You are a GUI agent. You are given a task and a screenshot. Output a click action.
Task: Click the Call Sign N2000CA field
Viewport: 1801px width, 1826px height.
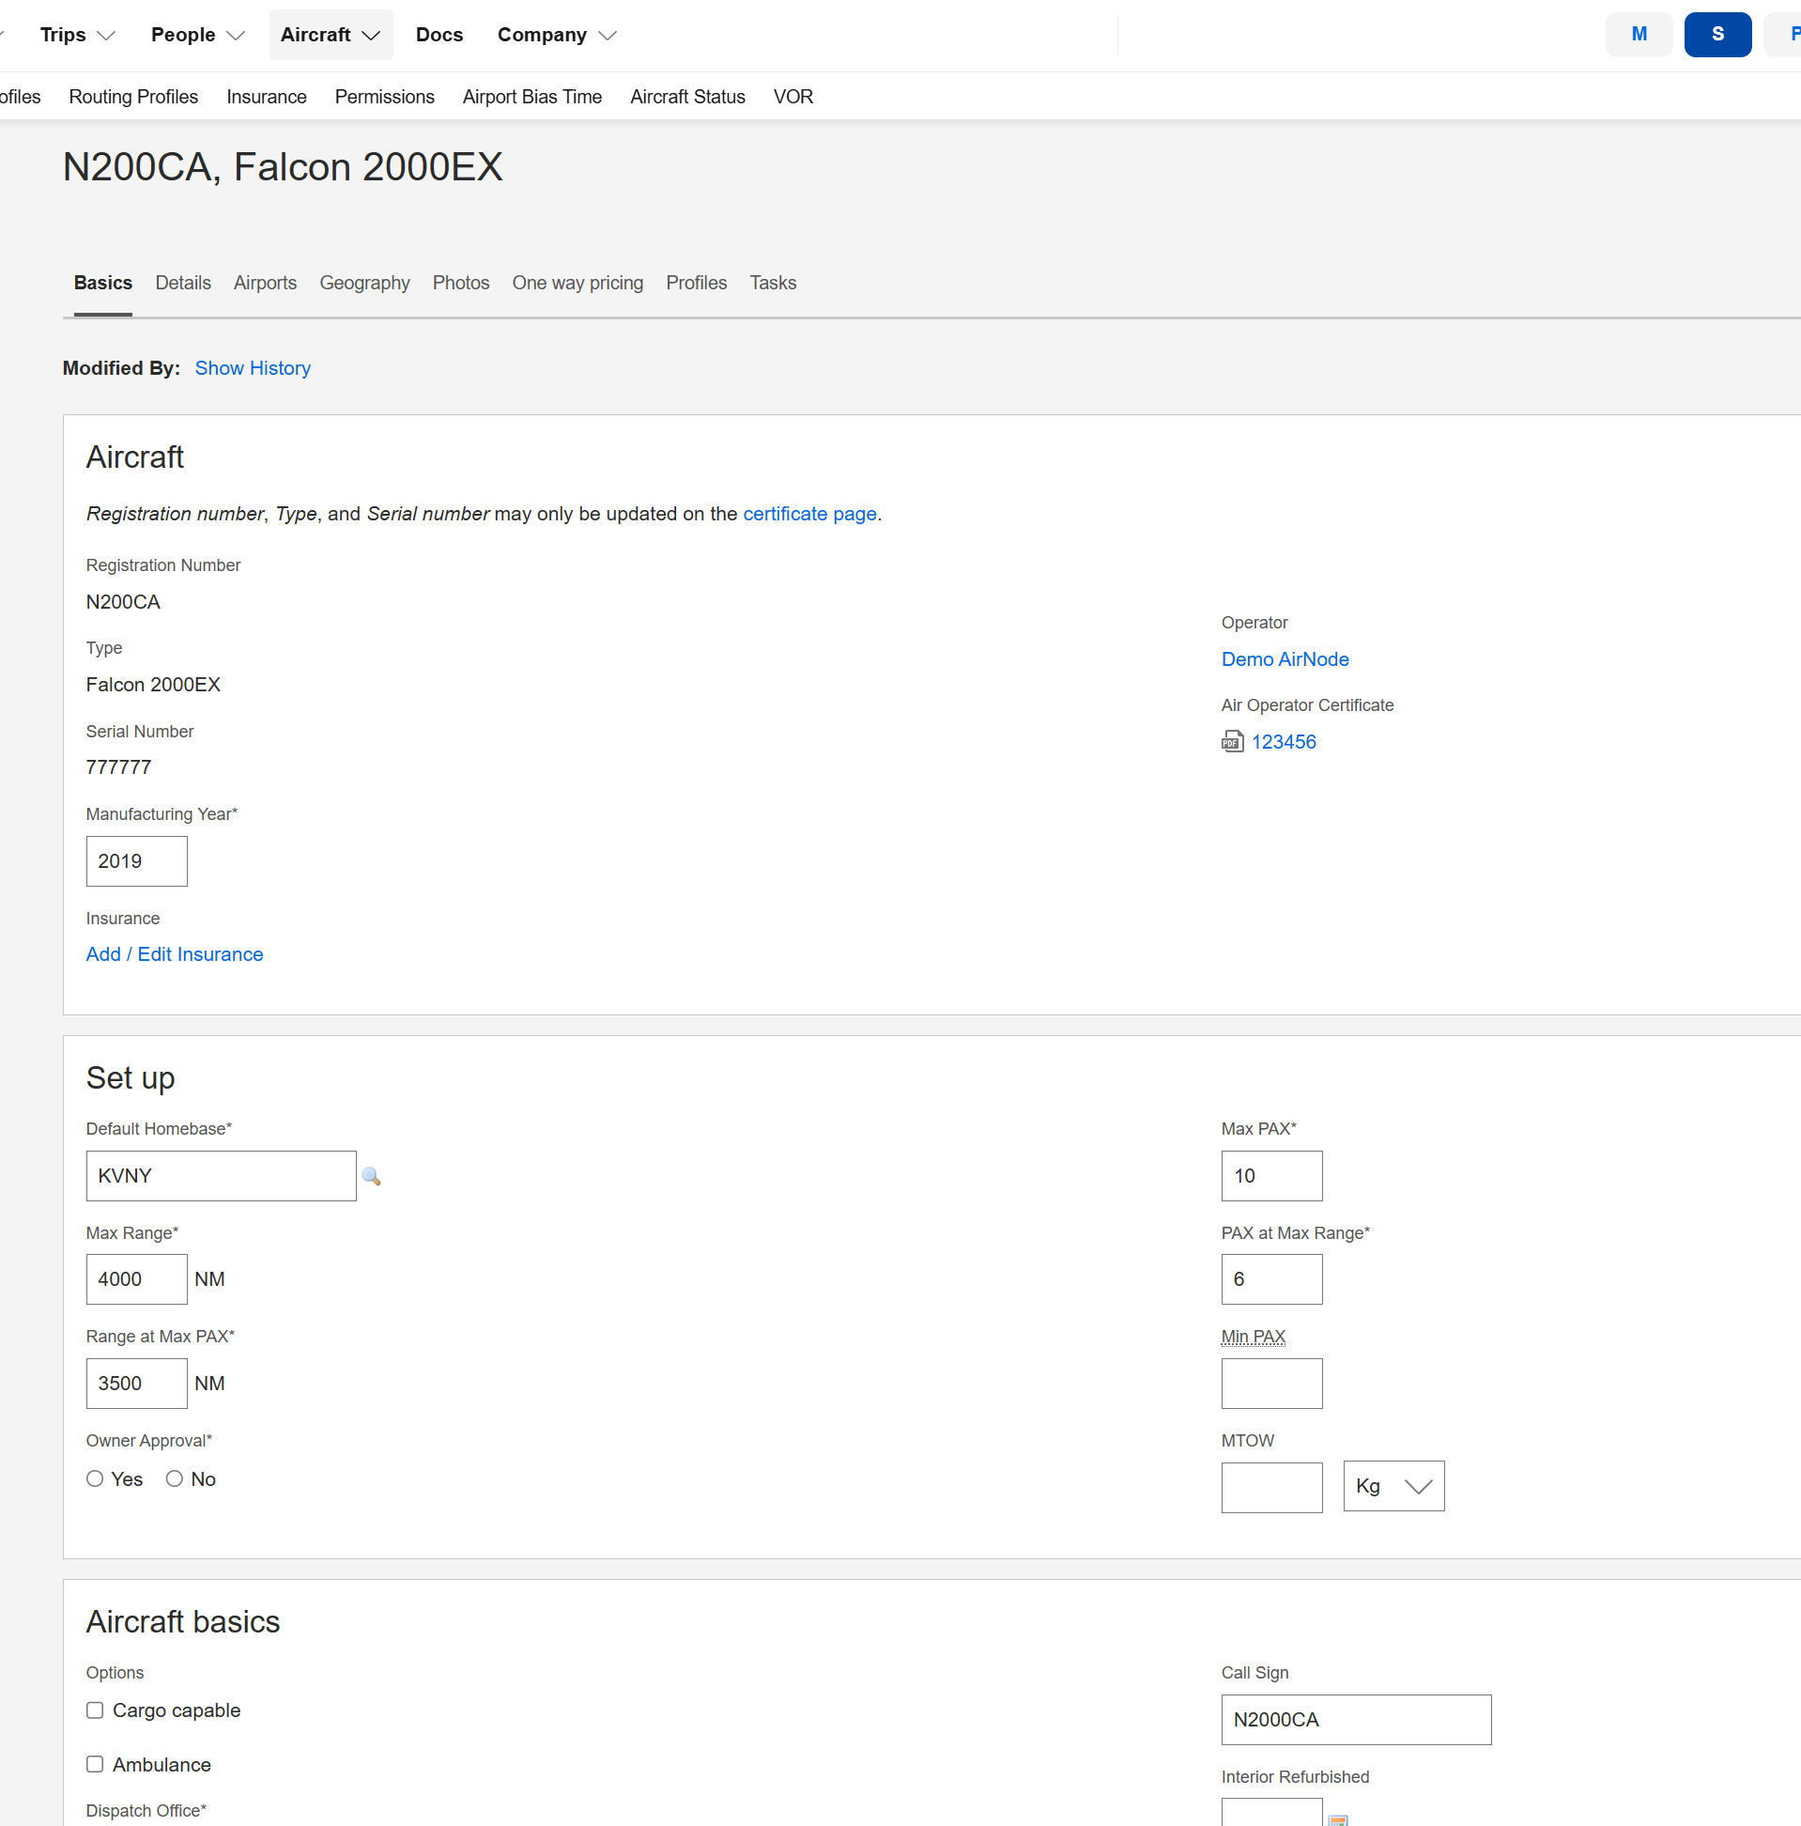(x=1356, y=1720)
